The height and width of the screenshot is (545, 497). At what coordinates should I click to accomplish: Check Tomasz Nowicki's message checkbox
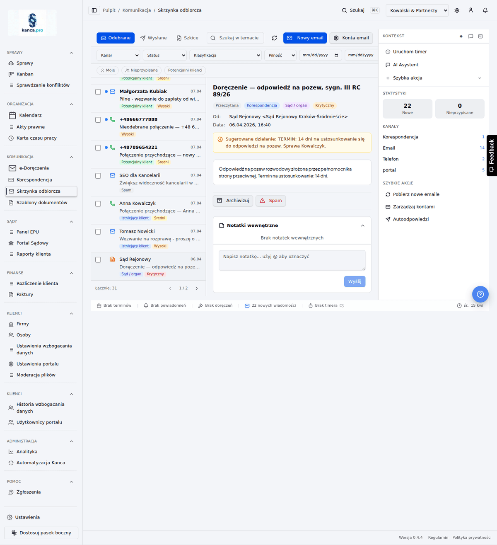(98, 231)
